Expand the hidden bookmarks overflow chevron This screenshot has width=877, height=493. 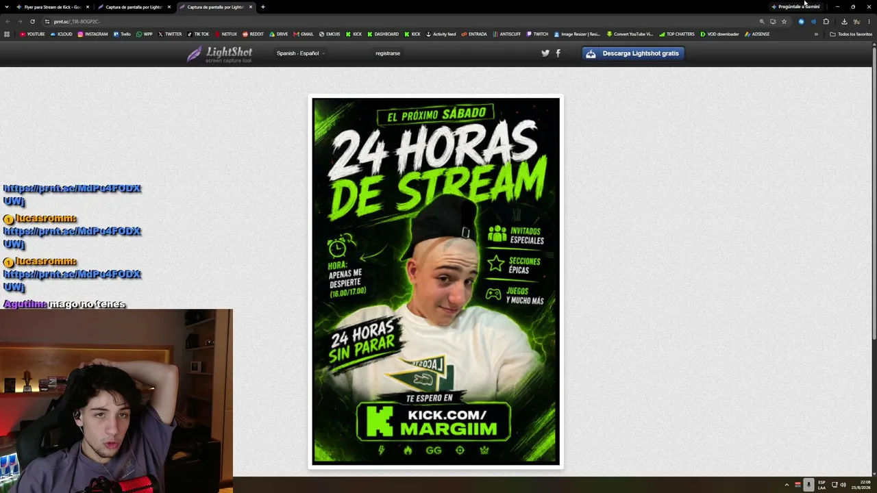816,34
